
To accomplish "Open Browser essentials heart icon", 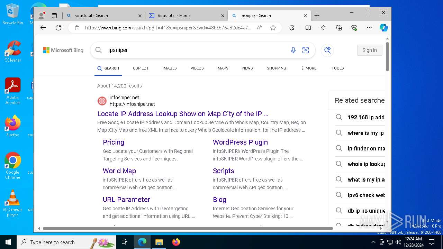I will click(354, 28).
